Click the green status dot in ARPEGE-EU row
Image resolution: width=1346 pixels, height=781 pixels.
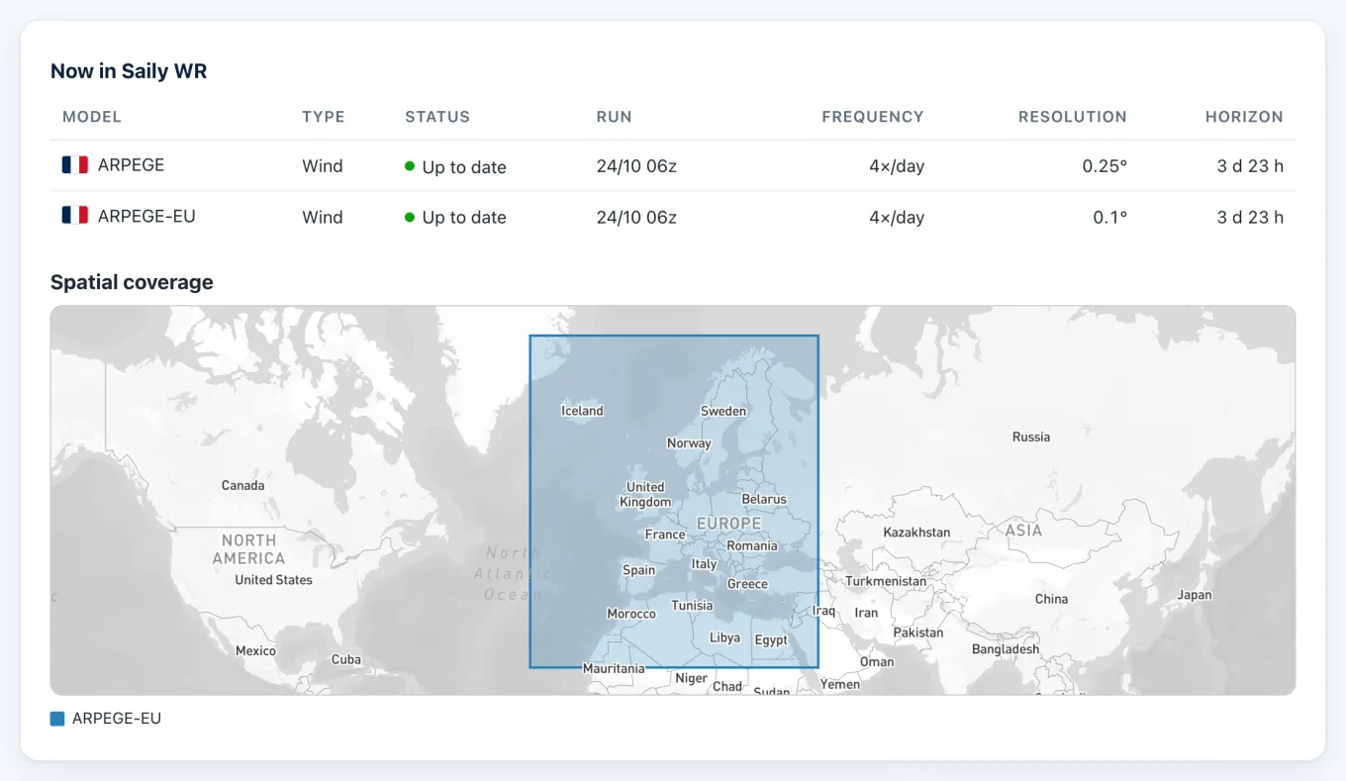410,217
